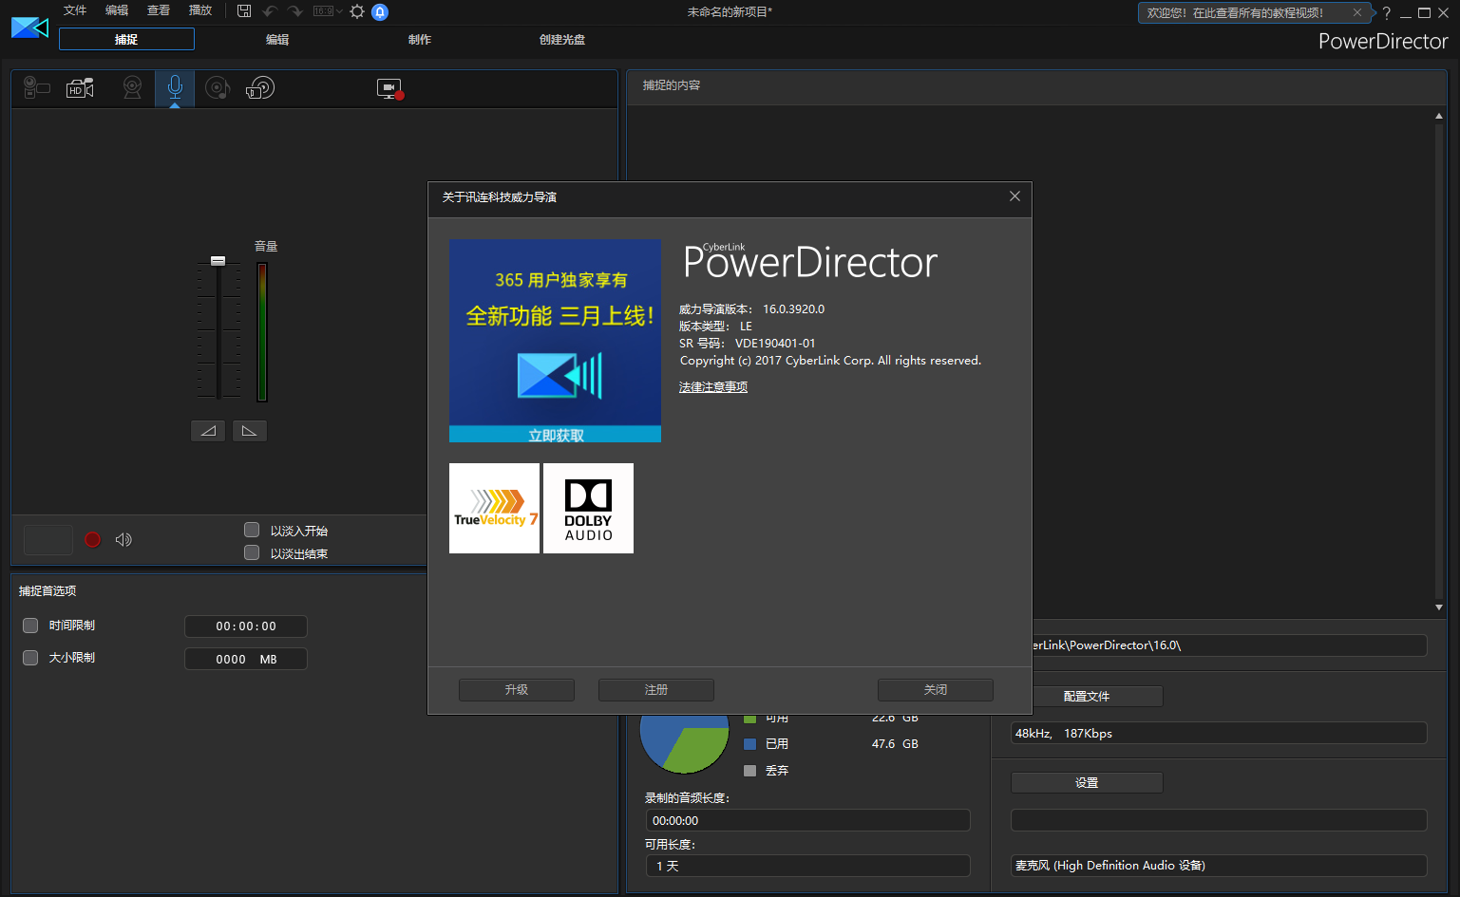The image size is (1460, 897).
Task: Open the 16:9 aspect ratio dropdown
Action: pyautogui.click(x=328, y=11)
